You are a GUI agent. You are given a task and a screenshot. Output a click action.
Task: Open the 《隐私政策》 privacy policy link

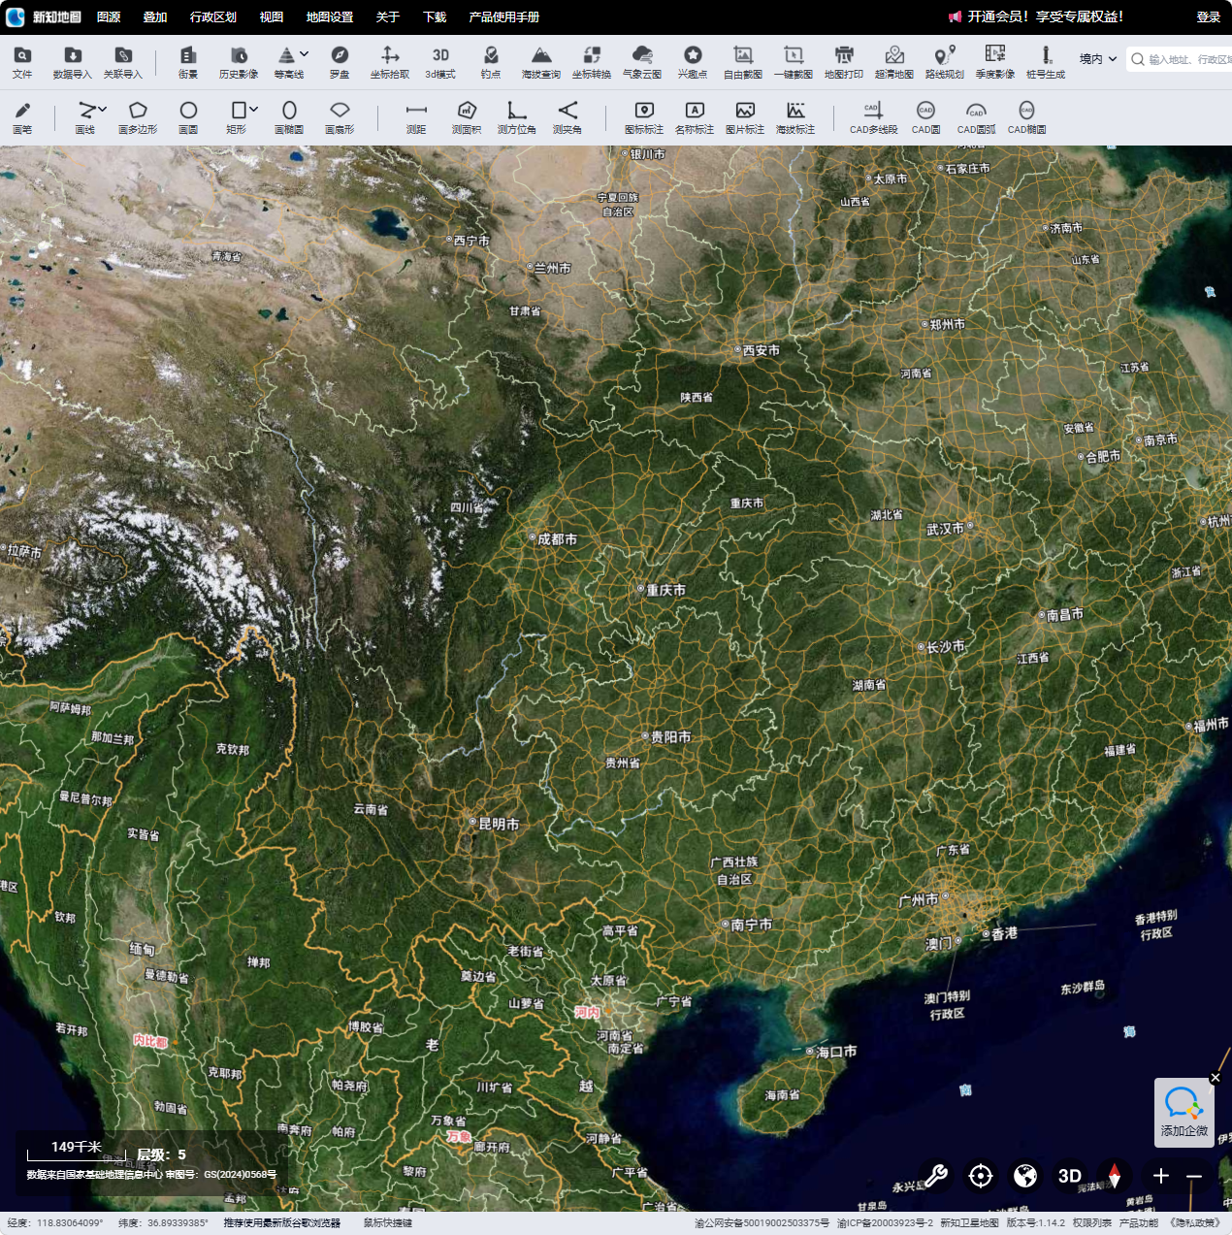pos(1195,1223)
